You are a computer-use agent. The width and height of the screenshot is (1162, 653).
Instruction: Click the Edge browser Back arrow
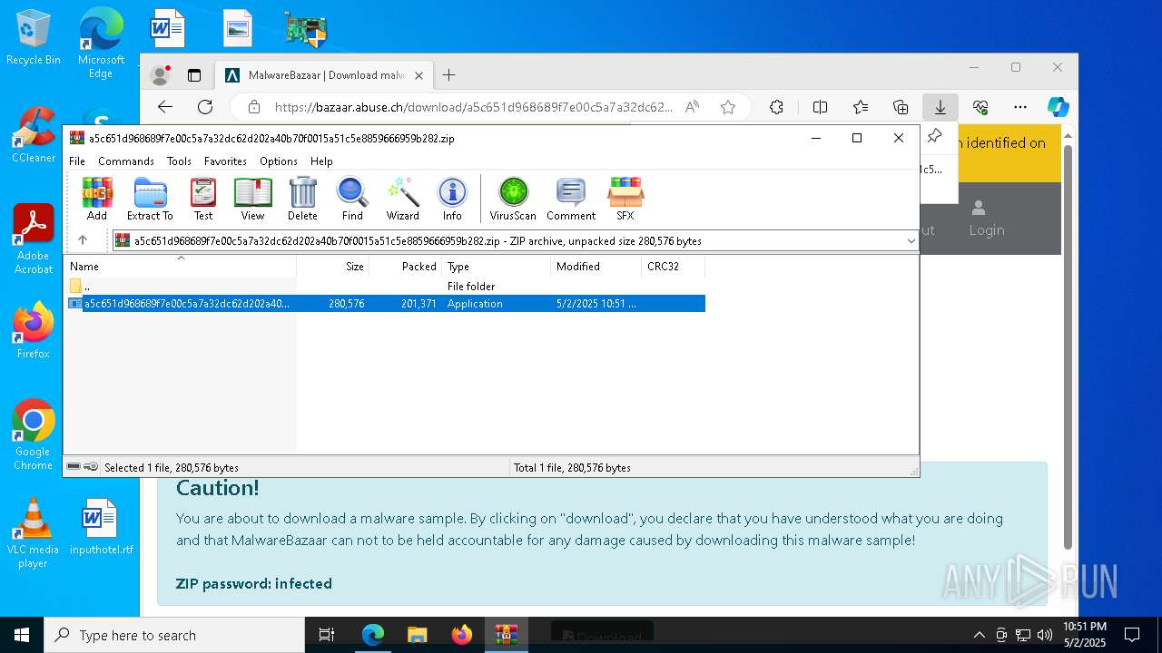[165, 107]
